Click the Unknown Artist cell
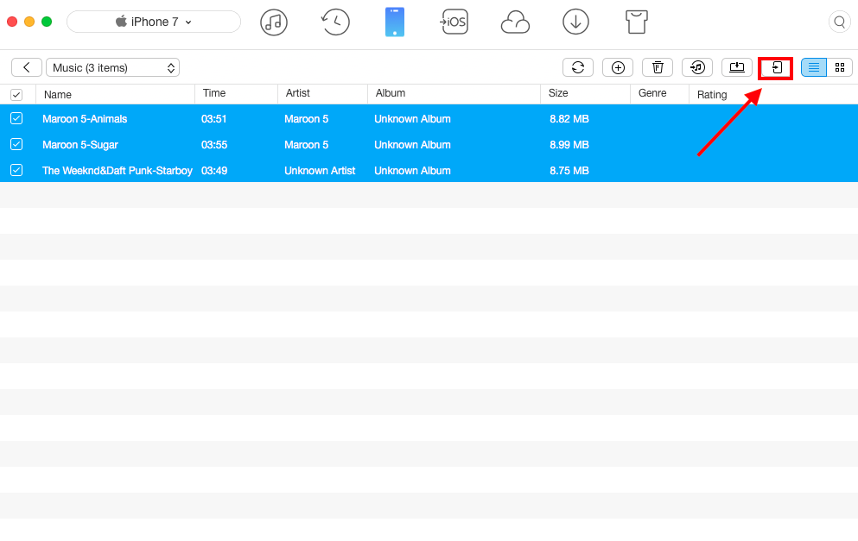 tap(320, 171)
